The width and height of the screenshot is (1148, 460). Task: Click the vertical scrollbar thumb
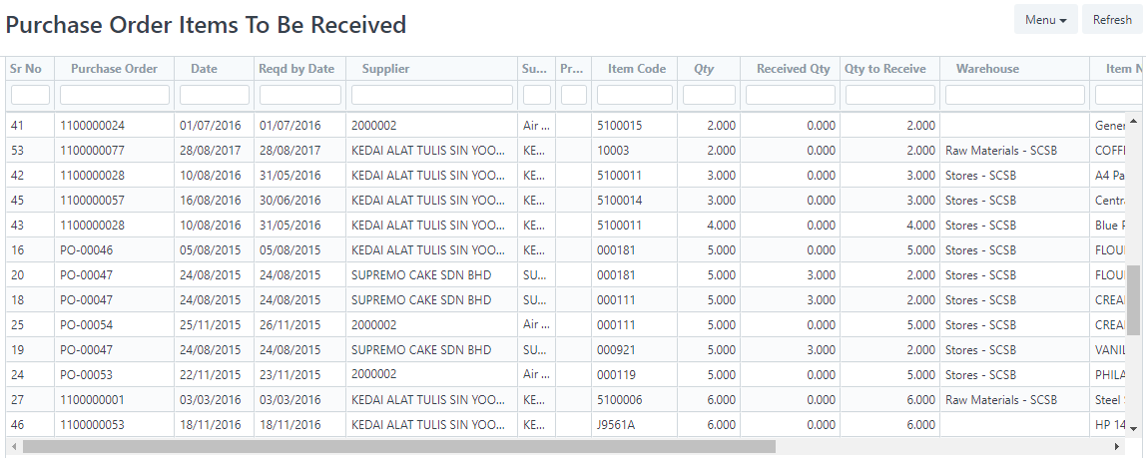1133,300
